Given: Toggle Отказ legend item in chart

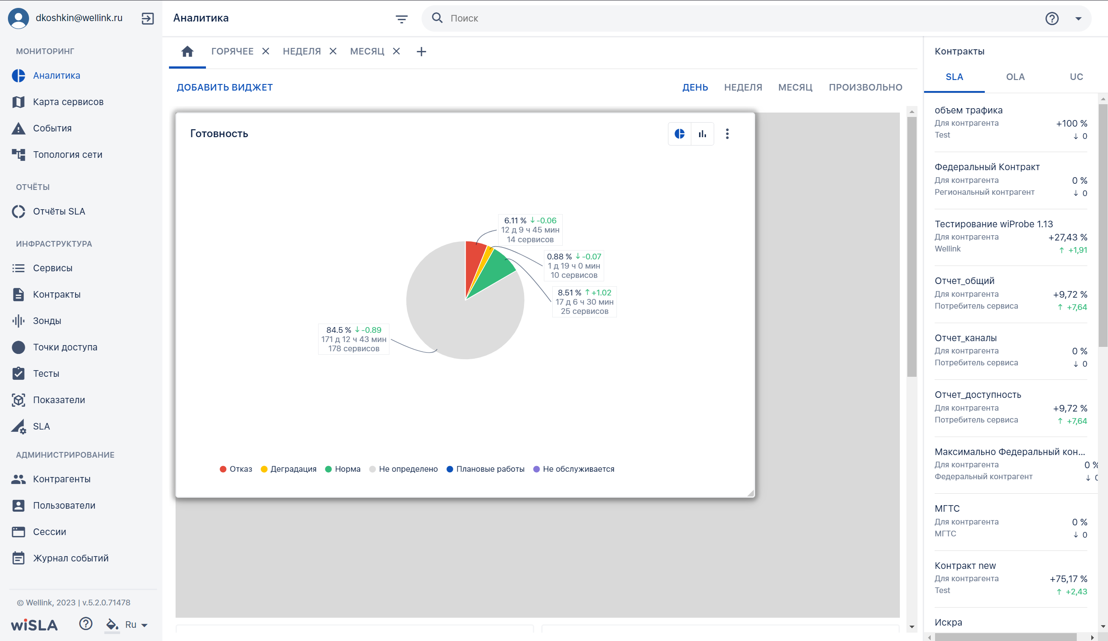Looking at the screenshot, I should (x=236, y=469).
